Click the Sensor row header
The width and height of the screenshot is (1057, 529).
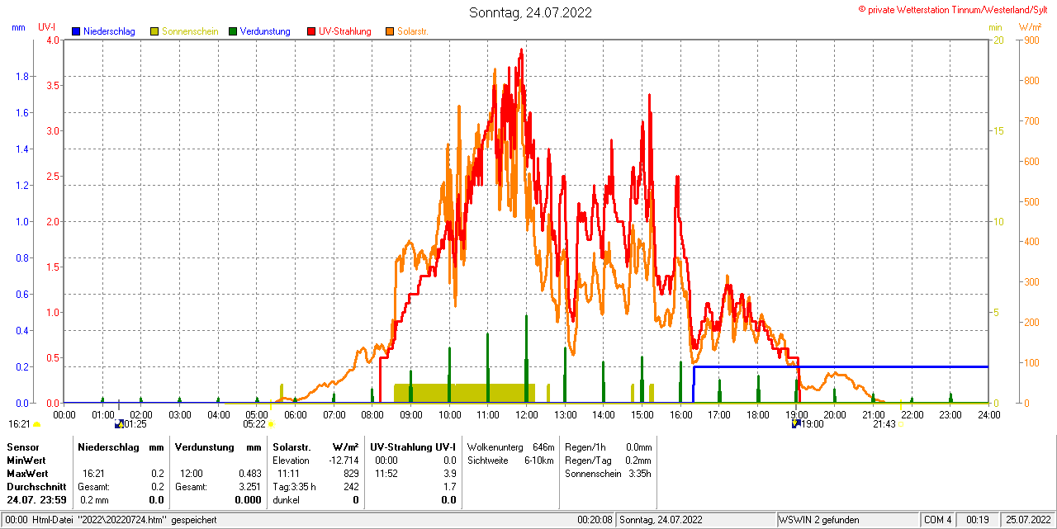click(x=22, y=446)
